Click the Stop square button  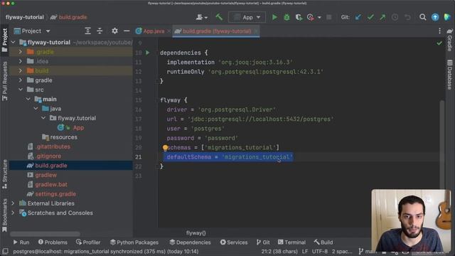tap(328, 17)
